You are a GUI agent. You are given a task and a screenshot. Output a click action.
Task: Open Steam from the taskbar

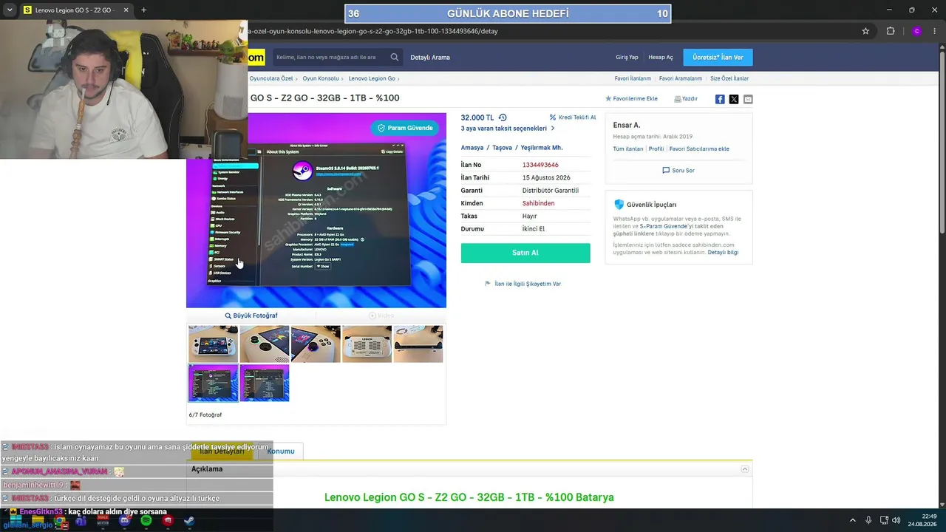(x=189, y=521)
